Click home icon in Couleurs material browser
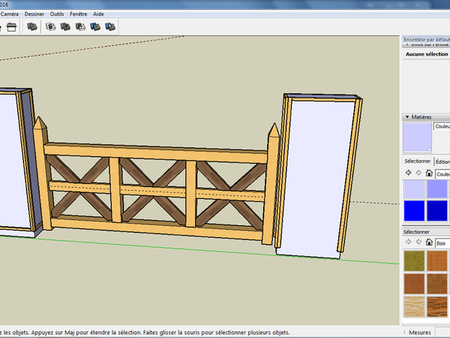Screen dimensions: 450x338 428,173
